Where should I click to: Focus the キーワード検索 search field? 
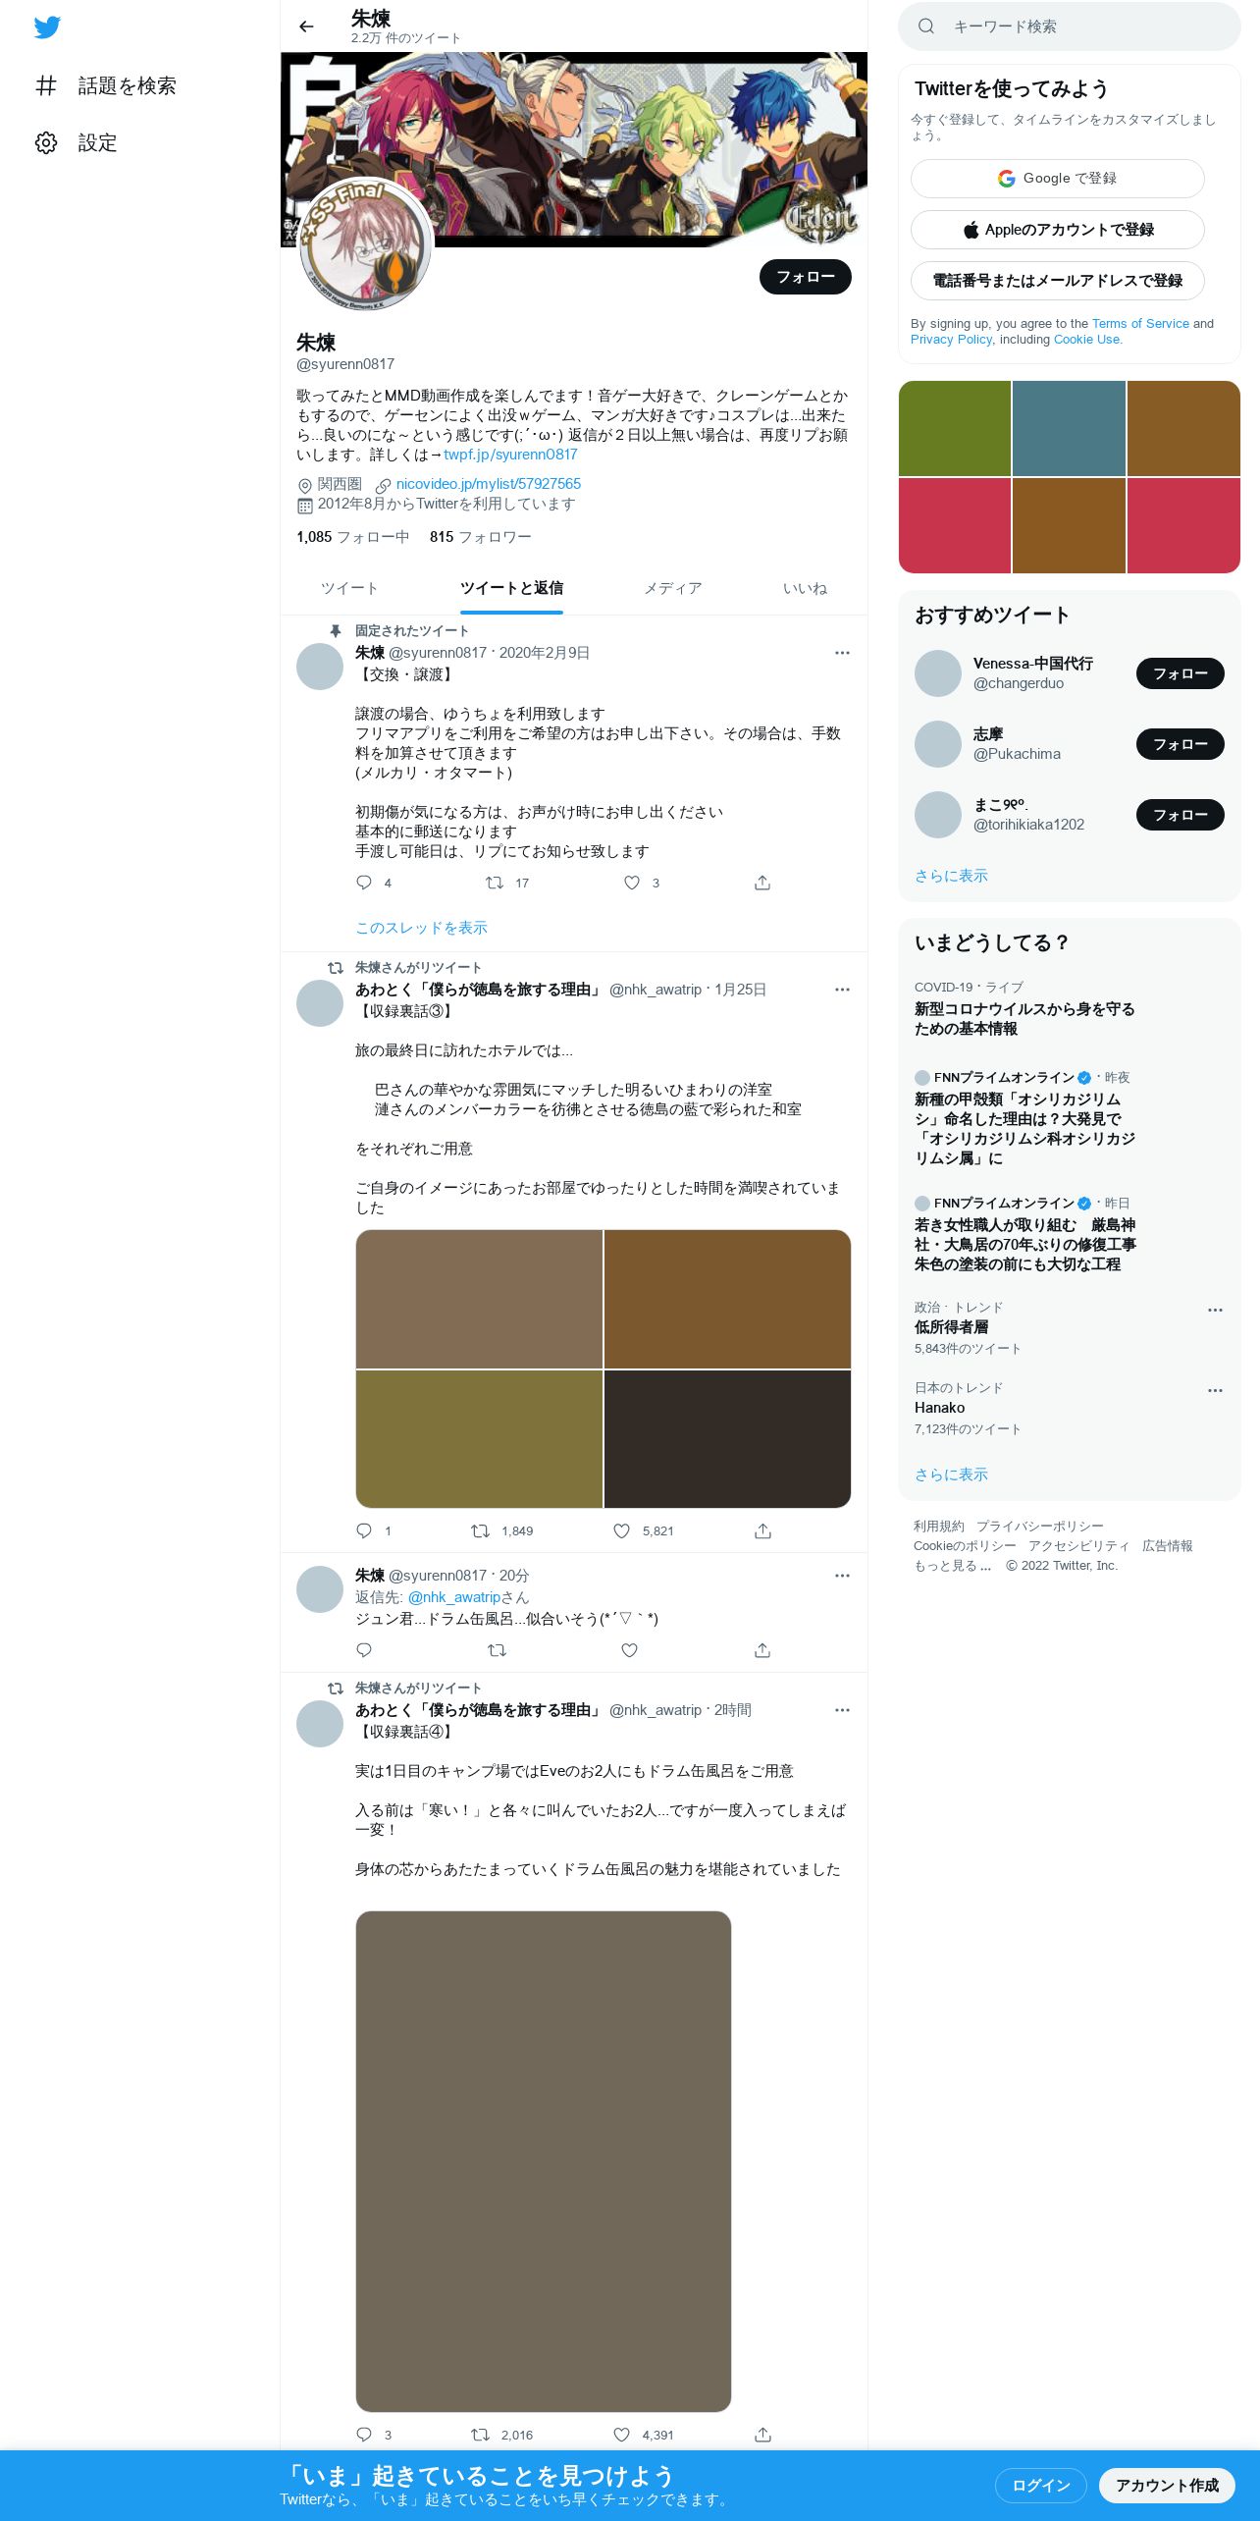coord(1070,27)
